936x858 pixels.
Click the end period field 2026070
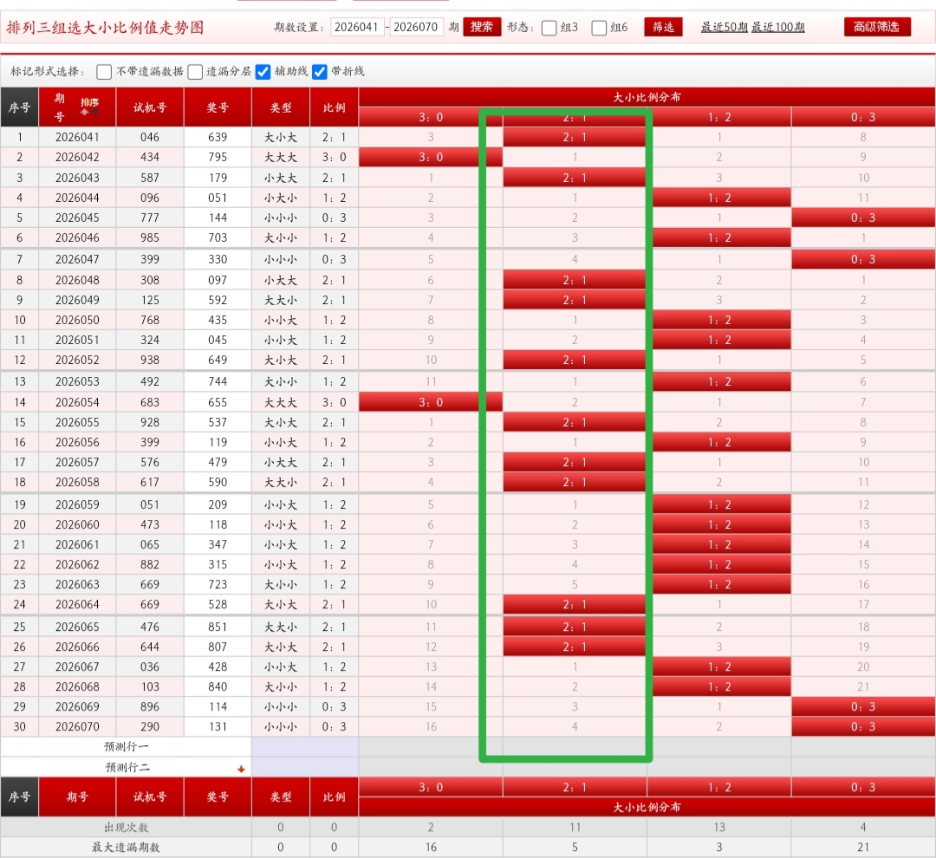coord(416,27)
